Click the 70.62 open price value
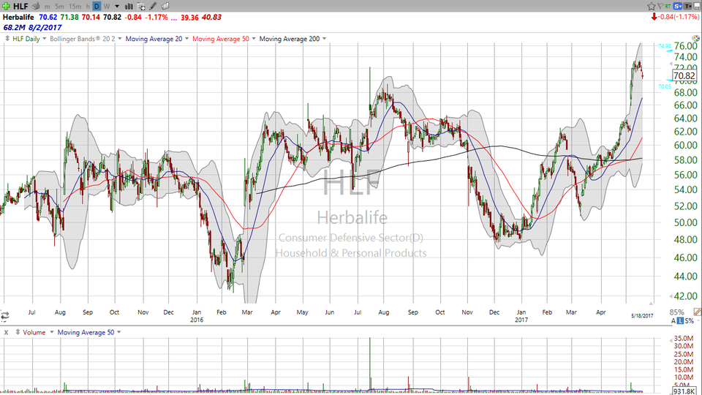This screenshot has height=395, width=702. pyautogui.click(x=48, y=17)
